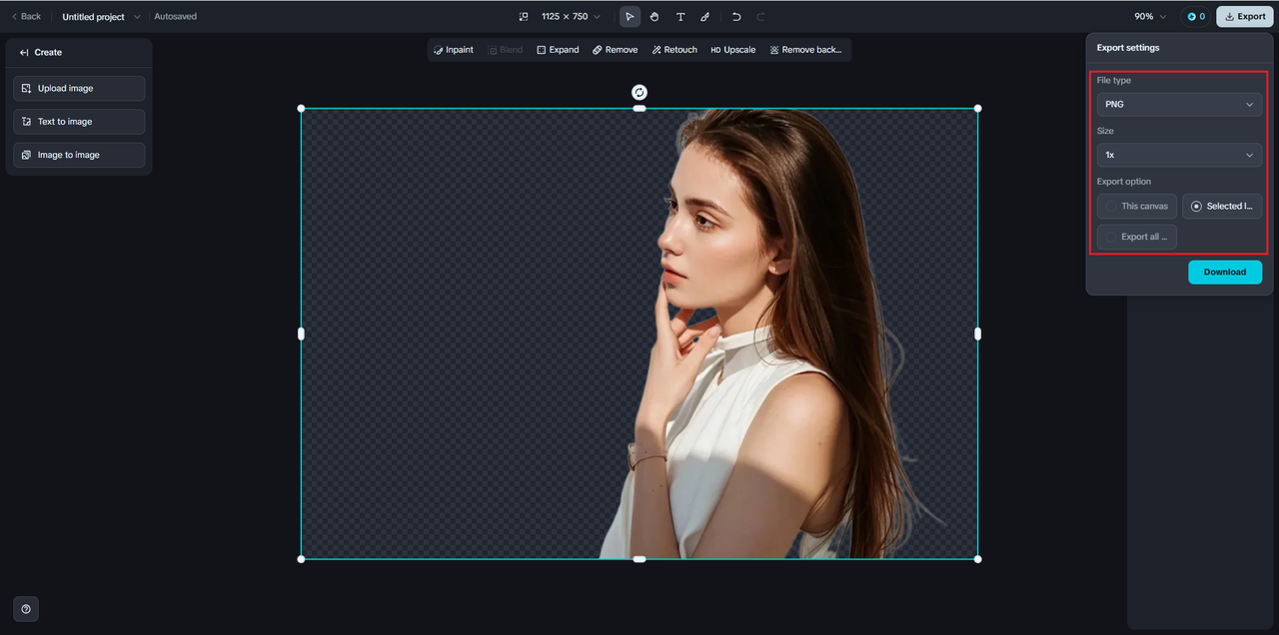Open the PNG file type dropdown
1279x635 pixels.
(1179, 105)
